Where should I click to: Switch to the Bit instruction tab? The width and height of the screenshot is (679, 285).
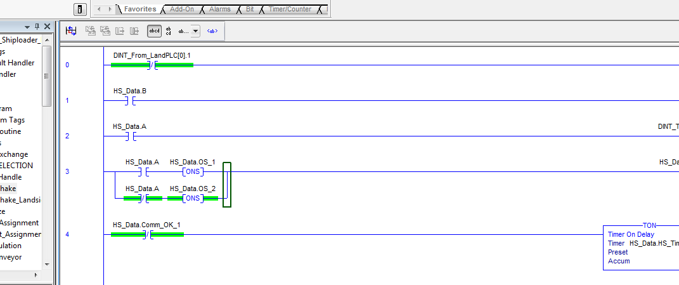(x=250, y=9)
